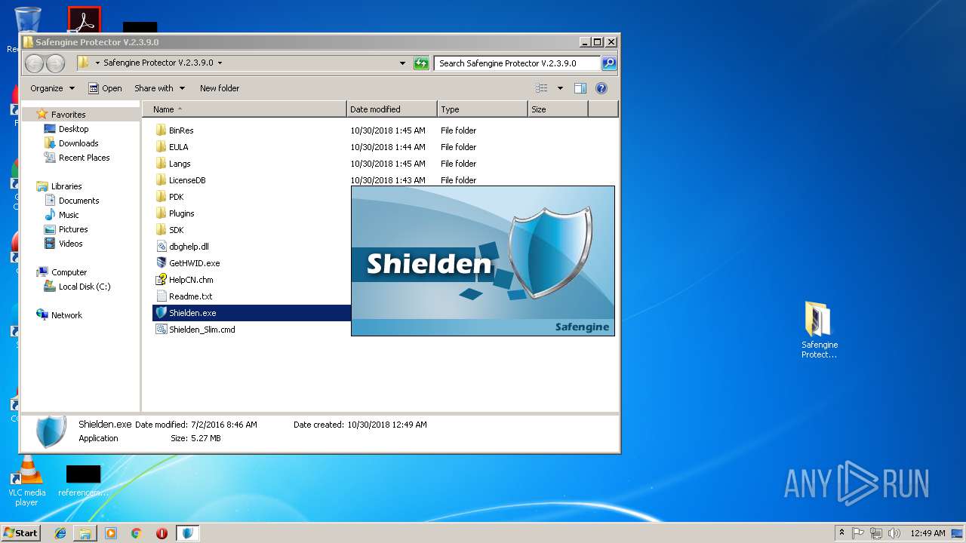The height and width of the screenshot is (543, 966).
Task: Open Pictures library
Action: [x=73, y=229]
